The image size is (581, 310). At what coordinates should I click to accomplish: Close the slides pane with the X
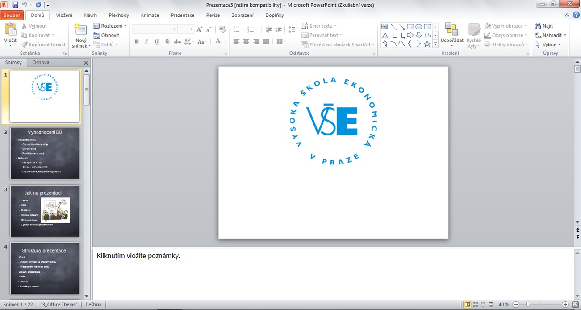pyautogui.click(x=86, y=63)
